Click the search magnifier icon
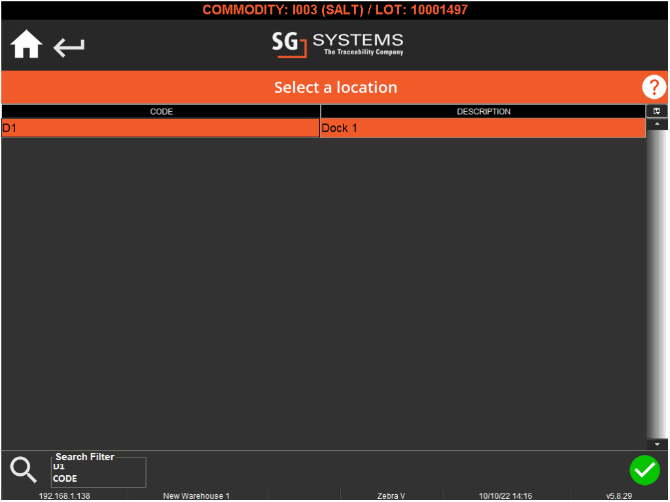Image resolution: width=670 pixels, height=502 pixels. (x=23, y=470)
